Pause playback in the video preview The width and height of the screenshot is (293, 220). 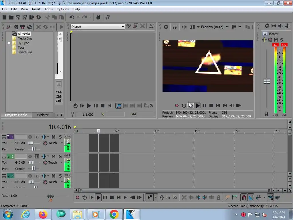(204, 105)
